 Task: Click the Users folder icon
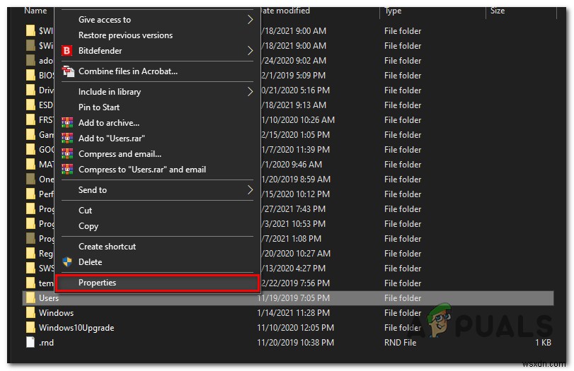click(30, 298)
